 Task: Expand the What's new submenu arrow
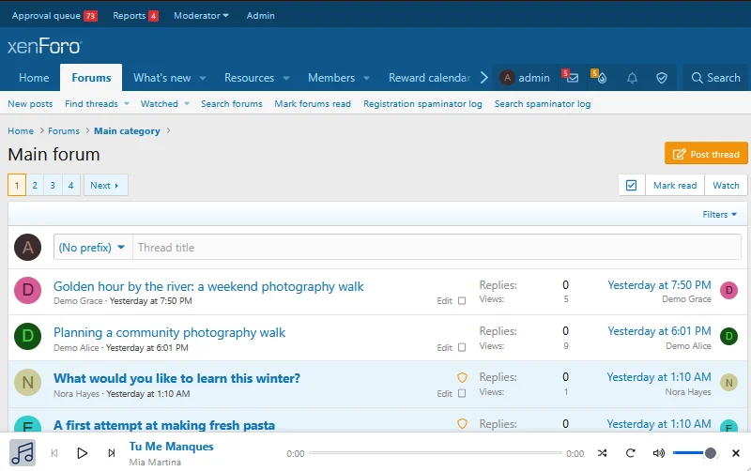tap(203, 78)
